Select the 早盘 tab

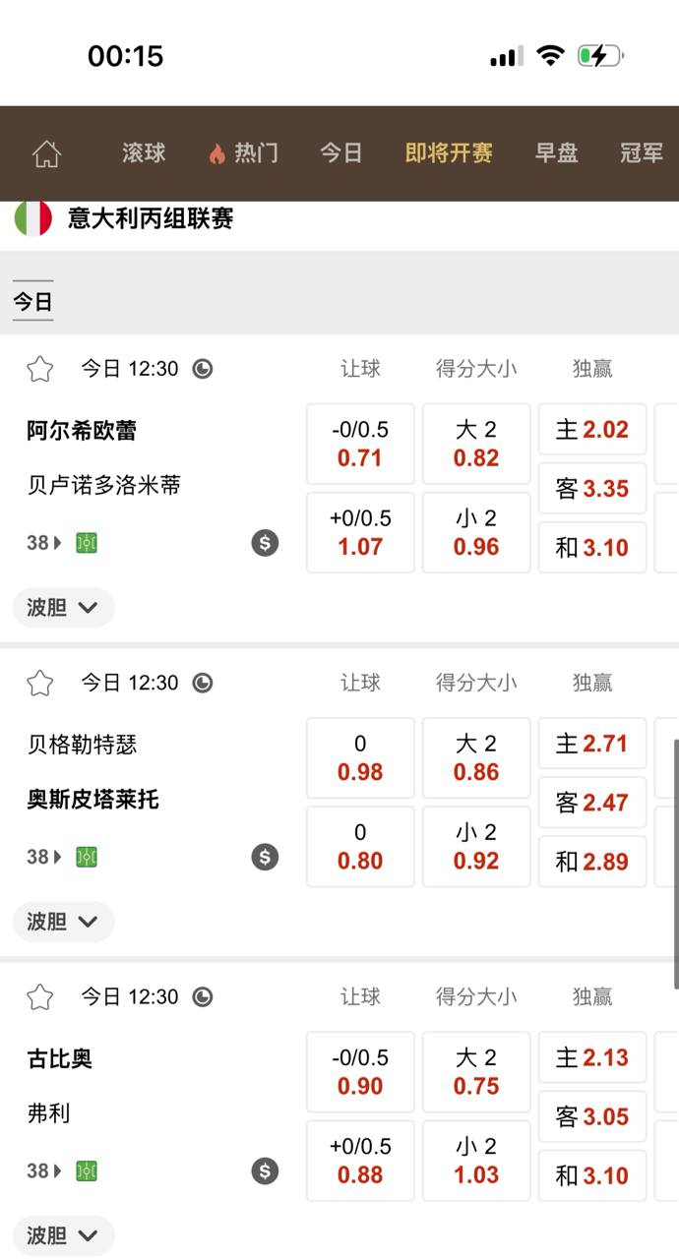point(556,153)
